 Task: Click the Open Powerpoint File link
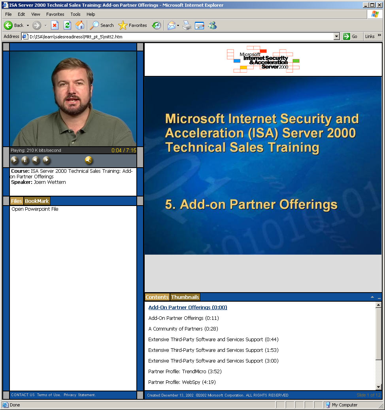(x=35, y=209)
